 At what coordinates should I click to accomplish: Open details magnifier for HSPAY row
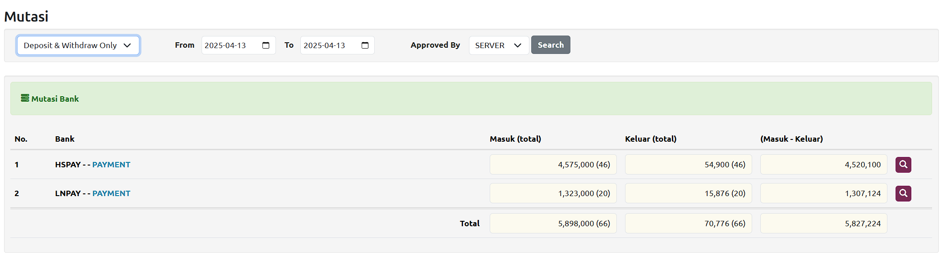tap(903, 165)
